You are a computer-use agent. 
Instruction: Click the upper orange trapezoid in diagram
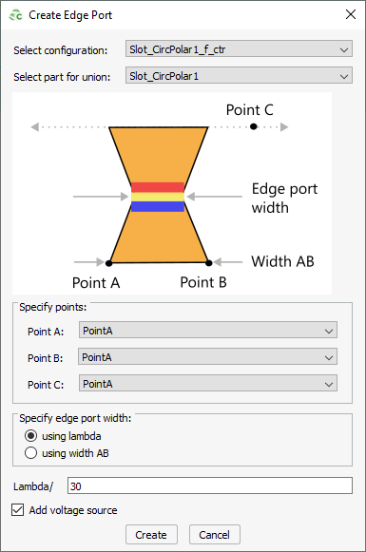click(x=158, y=151)
